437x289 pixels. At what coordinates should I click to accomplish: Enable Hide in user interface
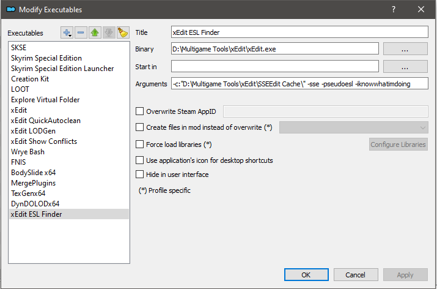pos(140,175)
